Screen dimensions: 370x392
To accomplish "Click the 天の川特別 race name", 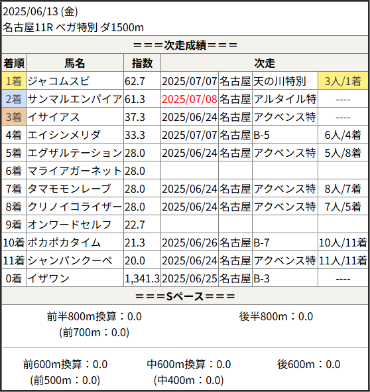I will tap(280, 81).
